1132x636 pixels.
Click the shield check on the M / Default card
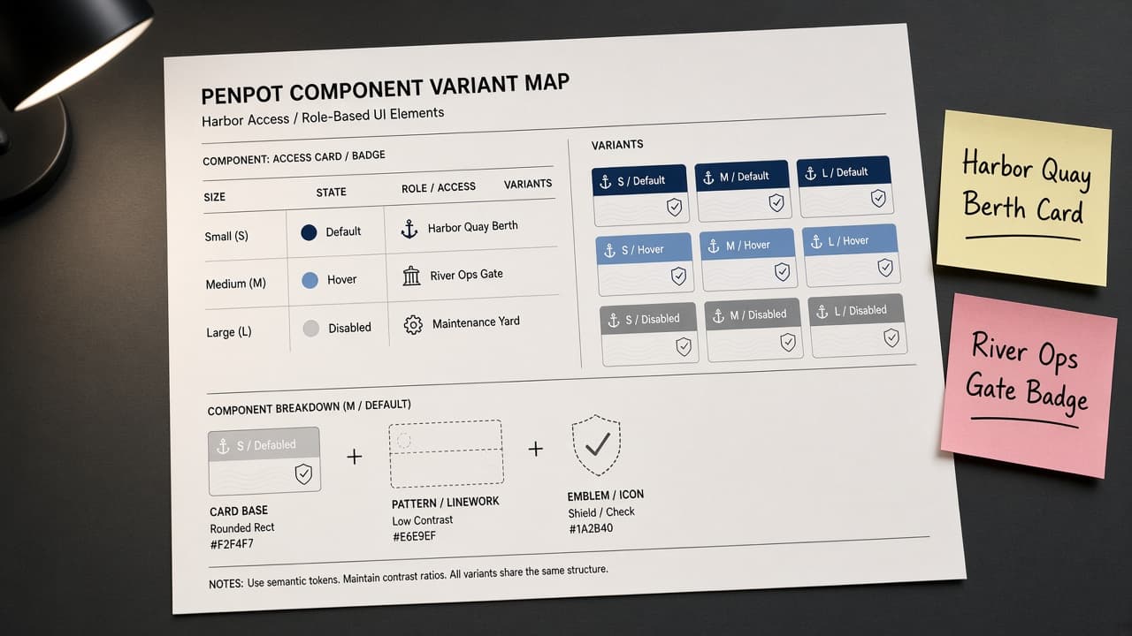776,203
